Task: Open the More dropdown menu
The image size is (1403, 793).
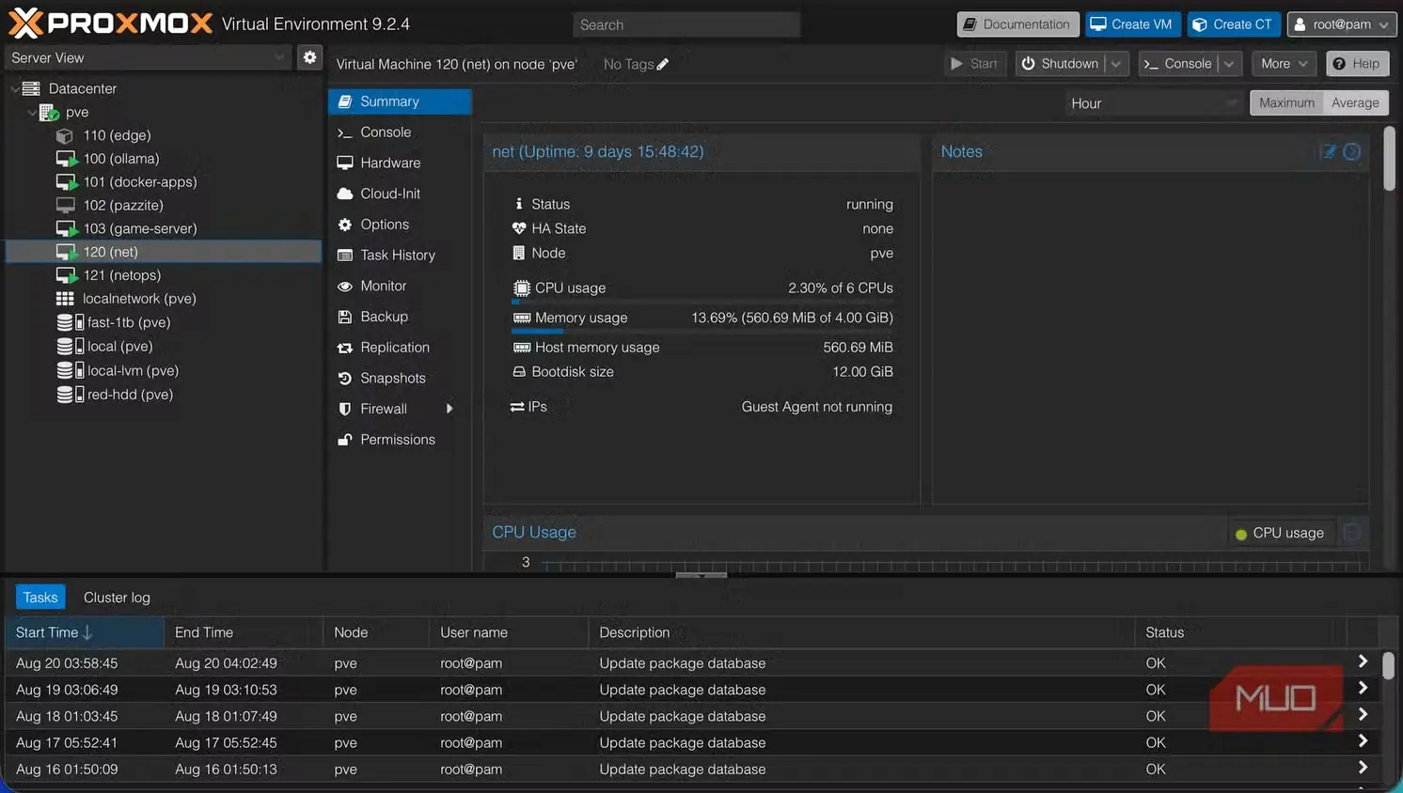Action: [x=1285, y=63]
